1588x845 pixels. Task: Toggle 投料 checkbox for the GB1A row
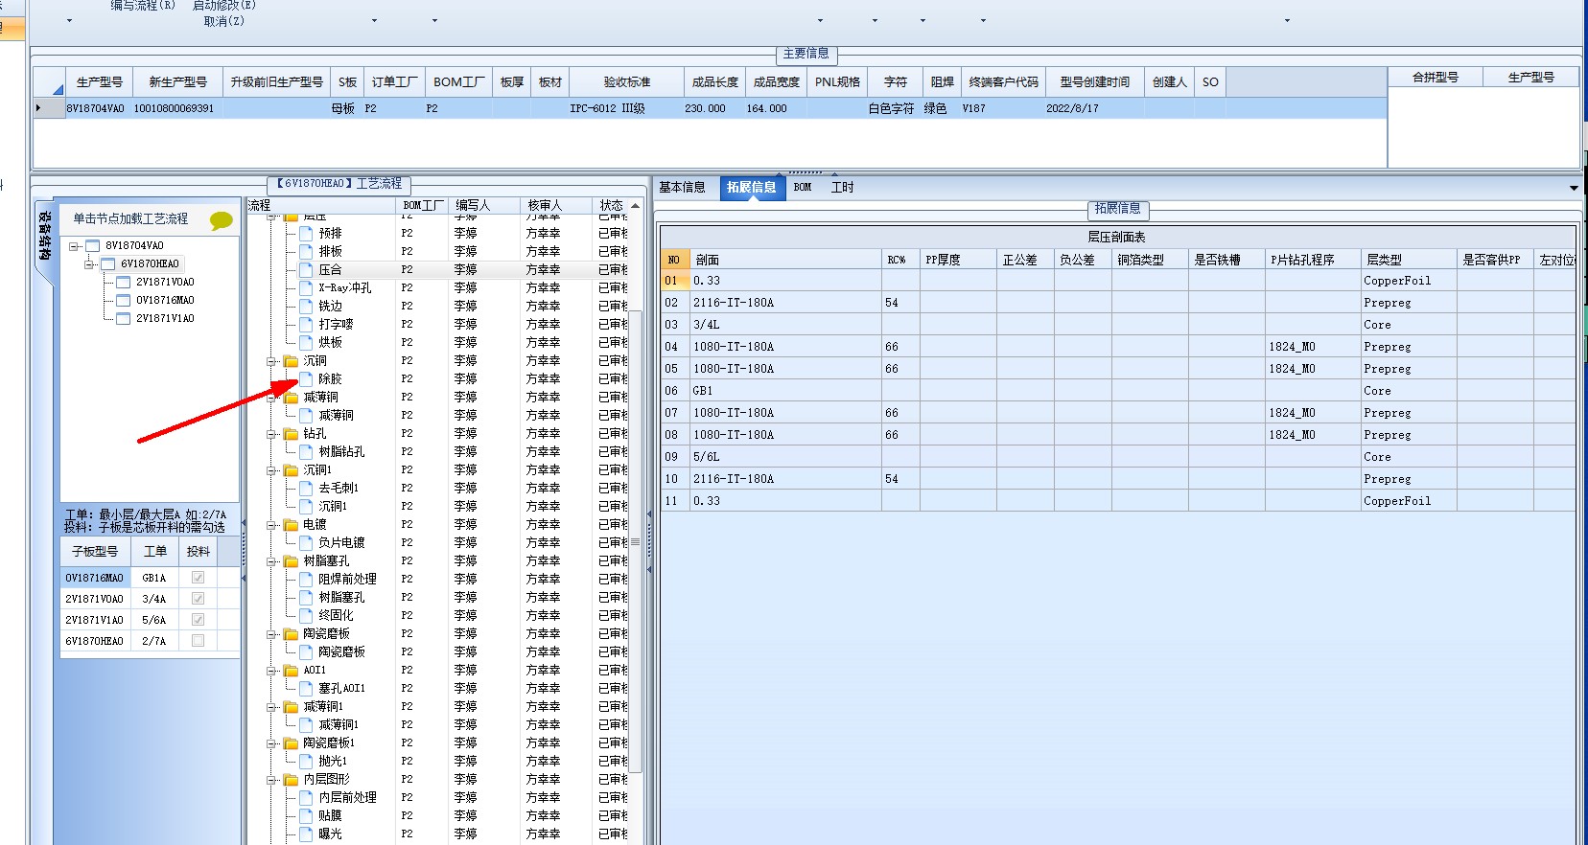coord(198,578)
